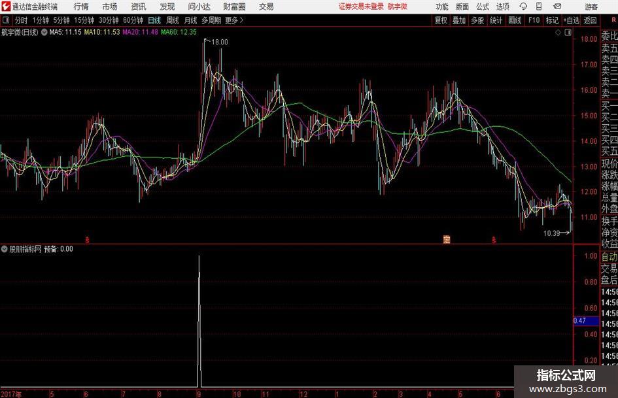Viewport: 618px width, 398px height.
Task: Click the 标记 mark button
Action: pyautogui.click(x=552, y=20)
